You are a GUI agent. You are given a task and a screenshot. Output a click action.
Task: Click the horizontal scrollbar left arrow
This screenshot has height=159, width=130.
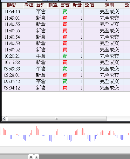[4, 119]
